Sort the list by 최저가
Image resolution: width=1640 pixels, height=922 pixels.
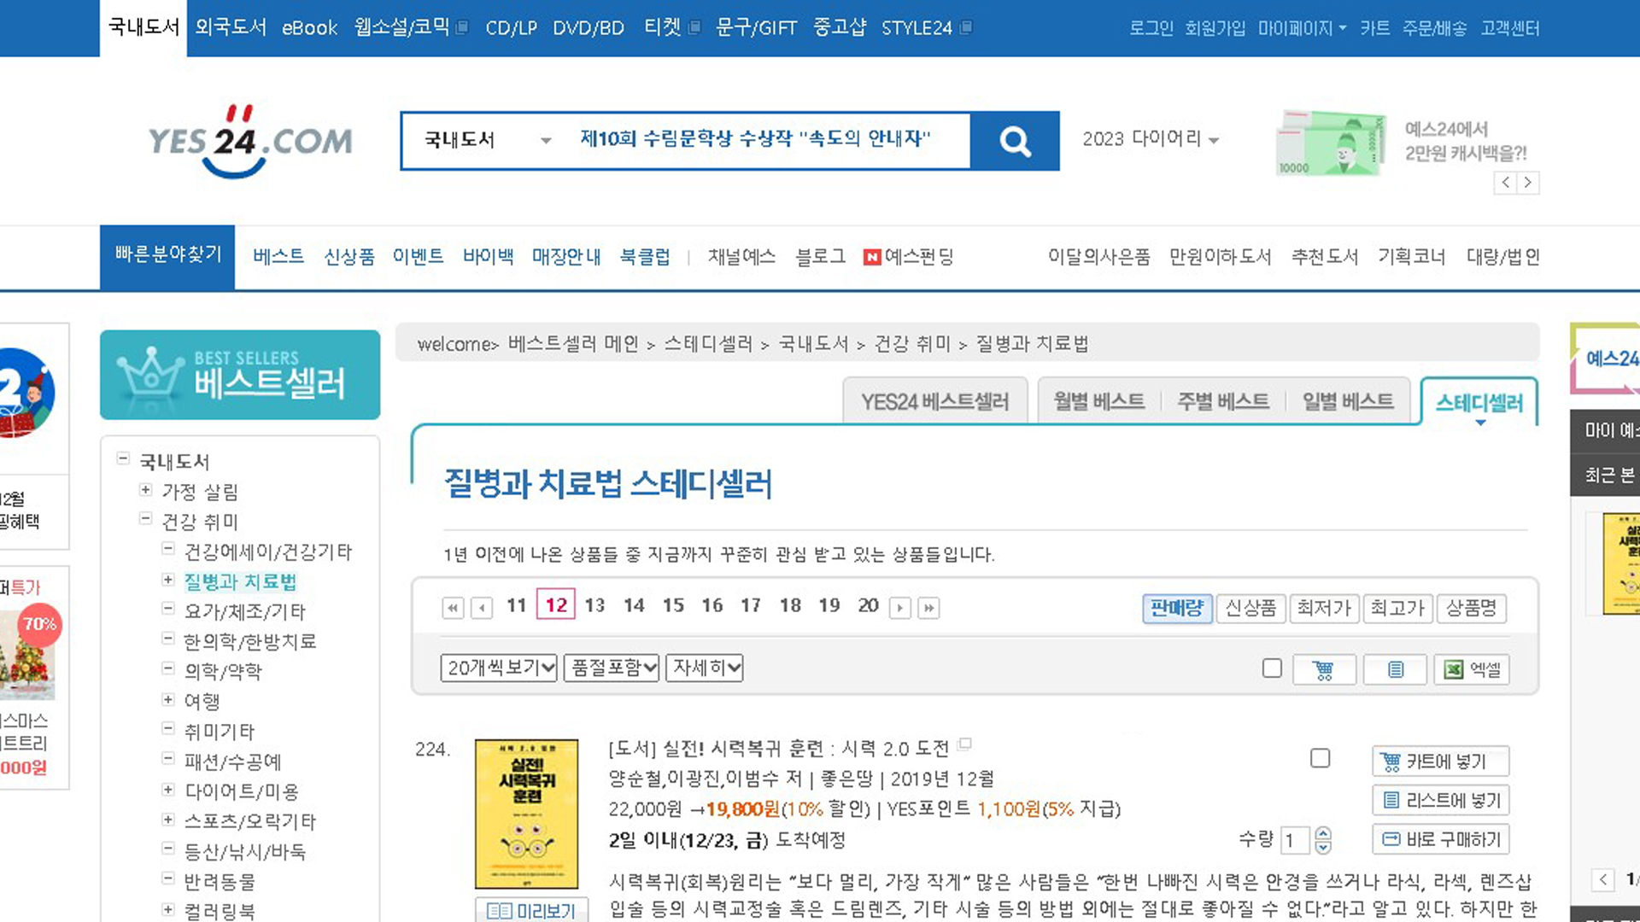click(x=1323, y=608)
